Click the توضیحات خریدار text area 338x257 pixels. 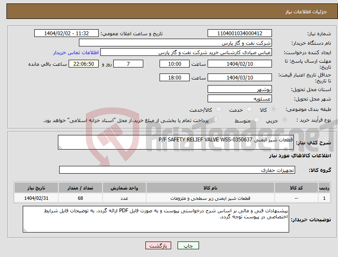pyautogui.click(x=156, y=219)
